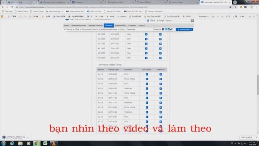Bookmark this page with the star icon
Viewport: 259px width, 146px height.
tap(236, 7)
